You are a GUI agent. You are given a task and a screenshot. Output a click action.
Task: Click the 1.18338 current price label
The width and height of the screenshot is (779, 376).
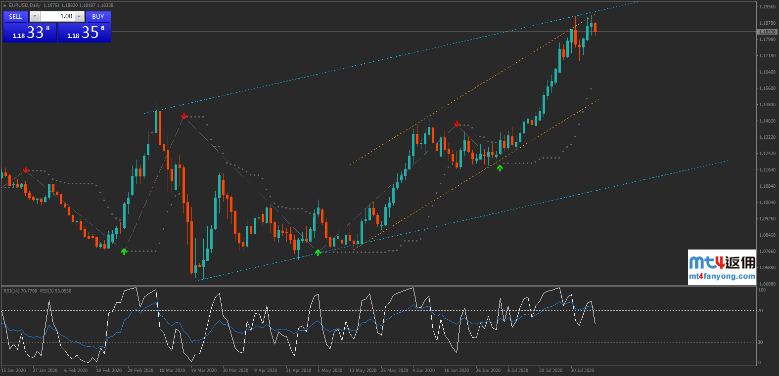click(x=767, y=32)
